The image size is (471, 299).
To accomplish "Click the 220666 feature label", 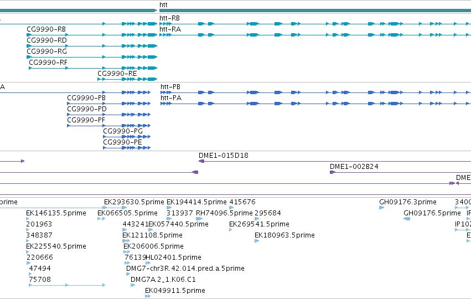I will (x=40, y=257).
